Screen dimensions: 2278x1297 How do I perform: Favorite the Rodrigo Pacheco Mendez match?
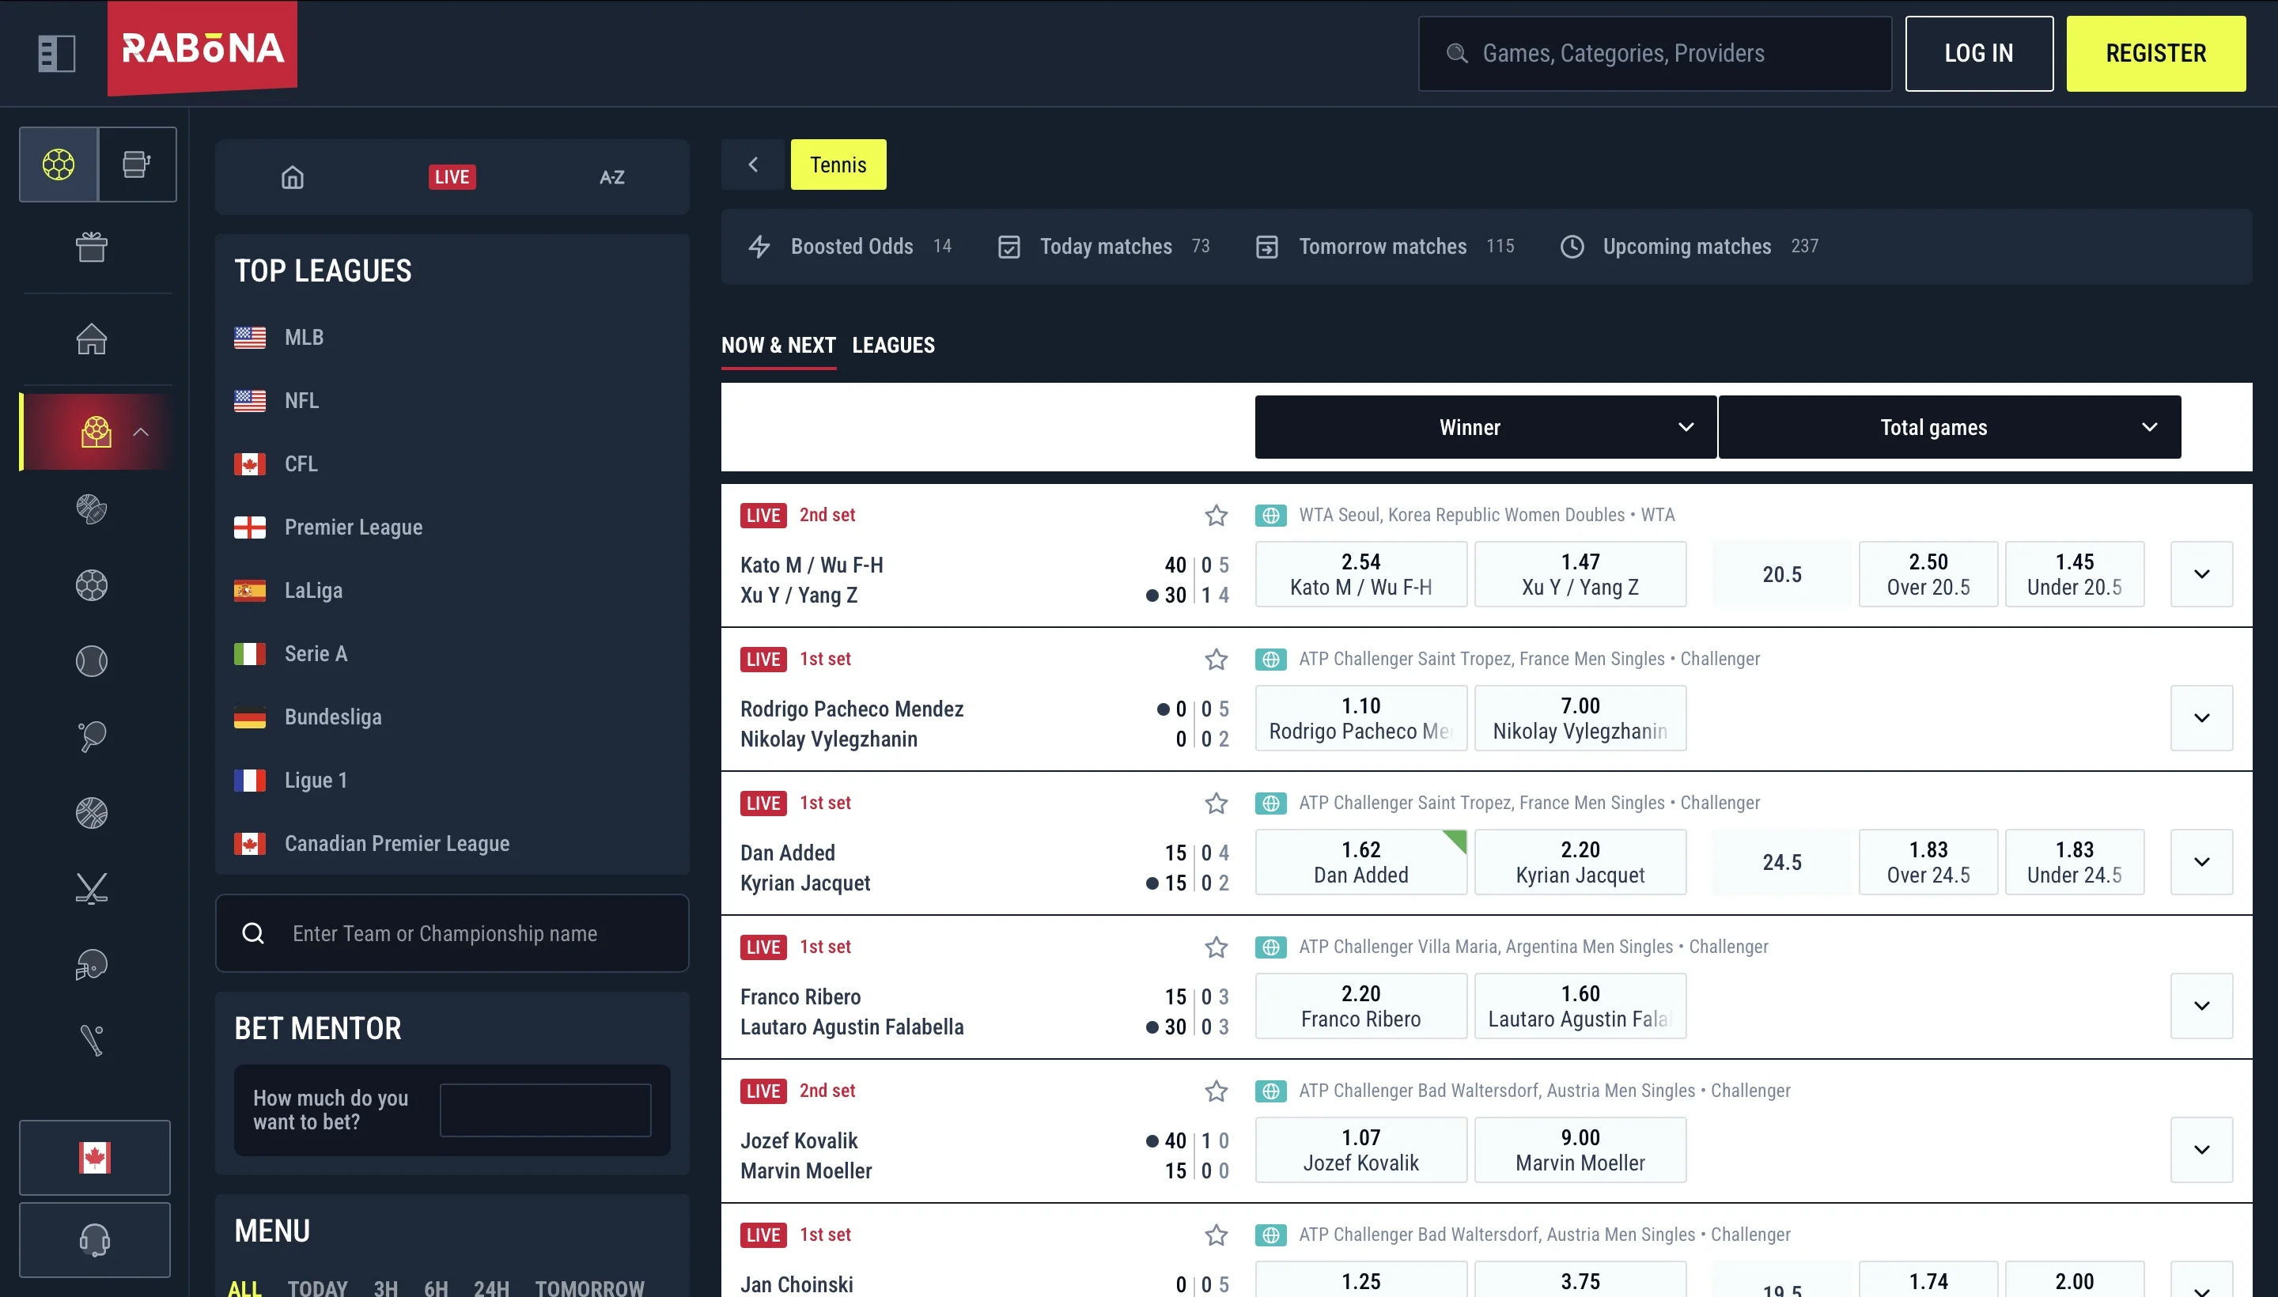tap(1216, 660)
